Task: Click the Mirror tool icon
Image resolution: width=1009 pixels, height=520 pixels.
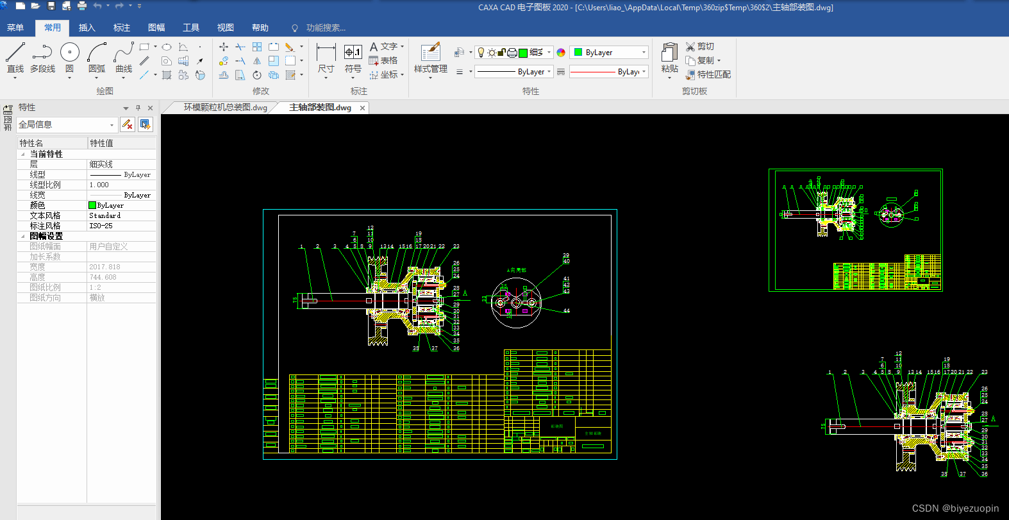Action: (x=257, y=61)
